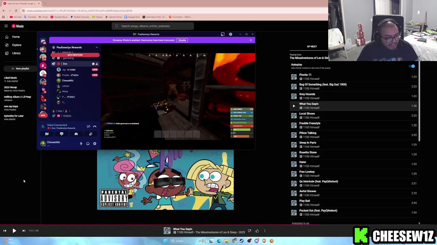Disconnect from Discord voice call

pyautogui.click(x=95, y=127)
